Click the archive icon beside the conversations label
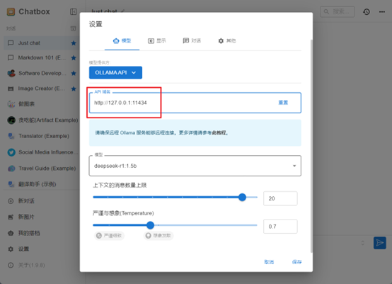 coord(74,28)
